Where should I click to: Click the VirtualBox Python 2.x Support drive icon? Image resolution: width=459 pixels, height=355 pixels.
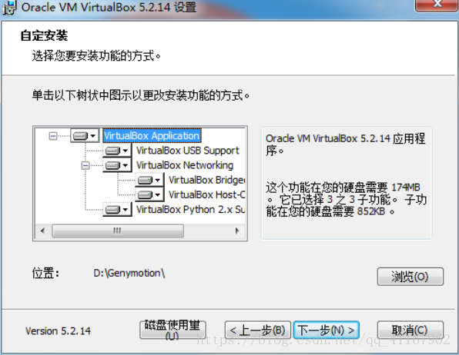point(112,210)
